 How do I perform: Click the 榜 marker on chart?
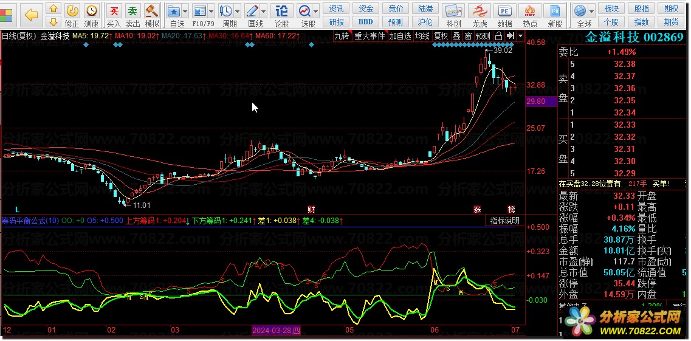click(x=511, y=209)
